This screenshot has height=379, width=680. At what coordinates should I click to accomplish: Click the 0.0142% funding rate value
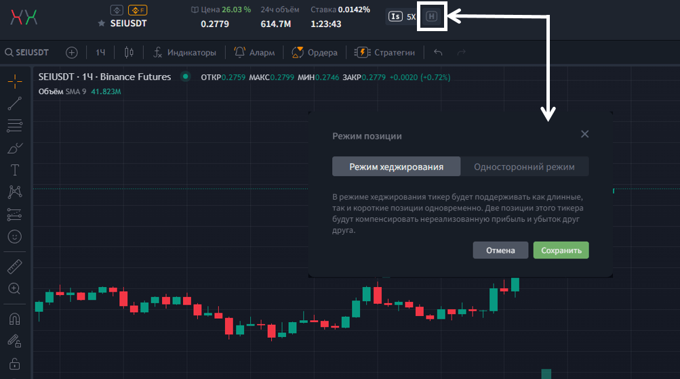[x=355, y=9]
